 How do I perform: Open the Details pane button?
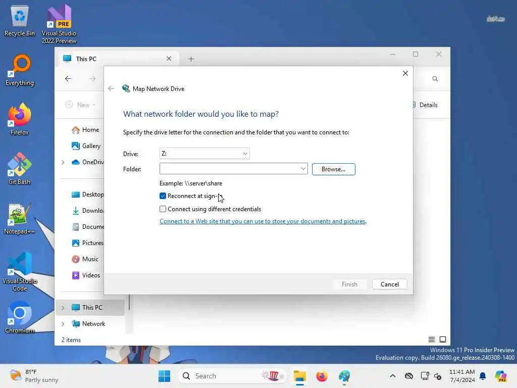tap(425, 105)
